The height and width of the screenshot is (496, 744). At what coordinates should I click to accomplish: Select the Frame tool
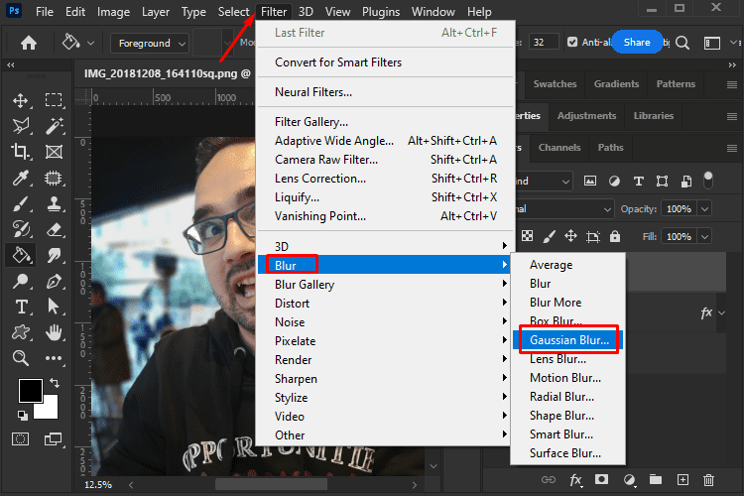pos(54,152)
